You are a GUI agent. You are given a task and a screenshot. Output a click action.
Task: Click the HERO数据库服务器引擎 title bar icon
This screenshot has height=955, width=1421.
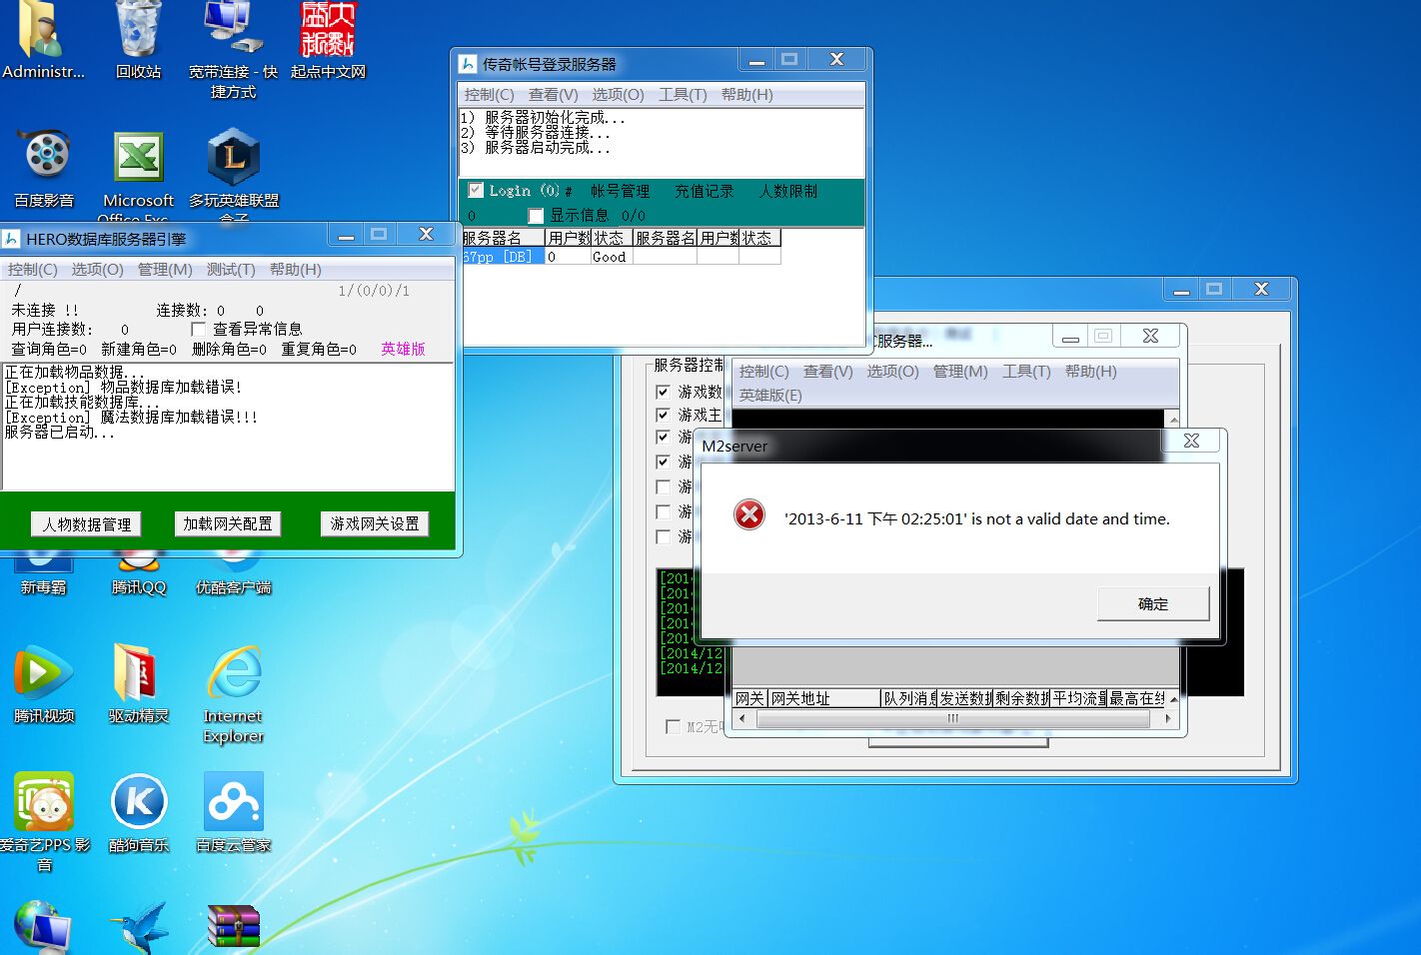[x=11, y=239]
